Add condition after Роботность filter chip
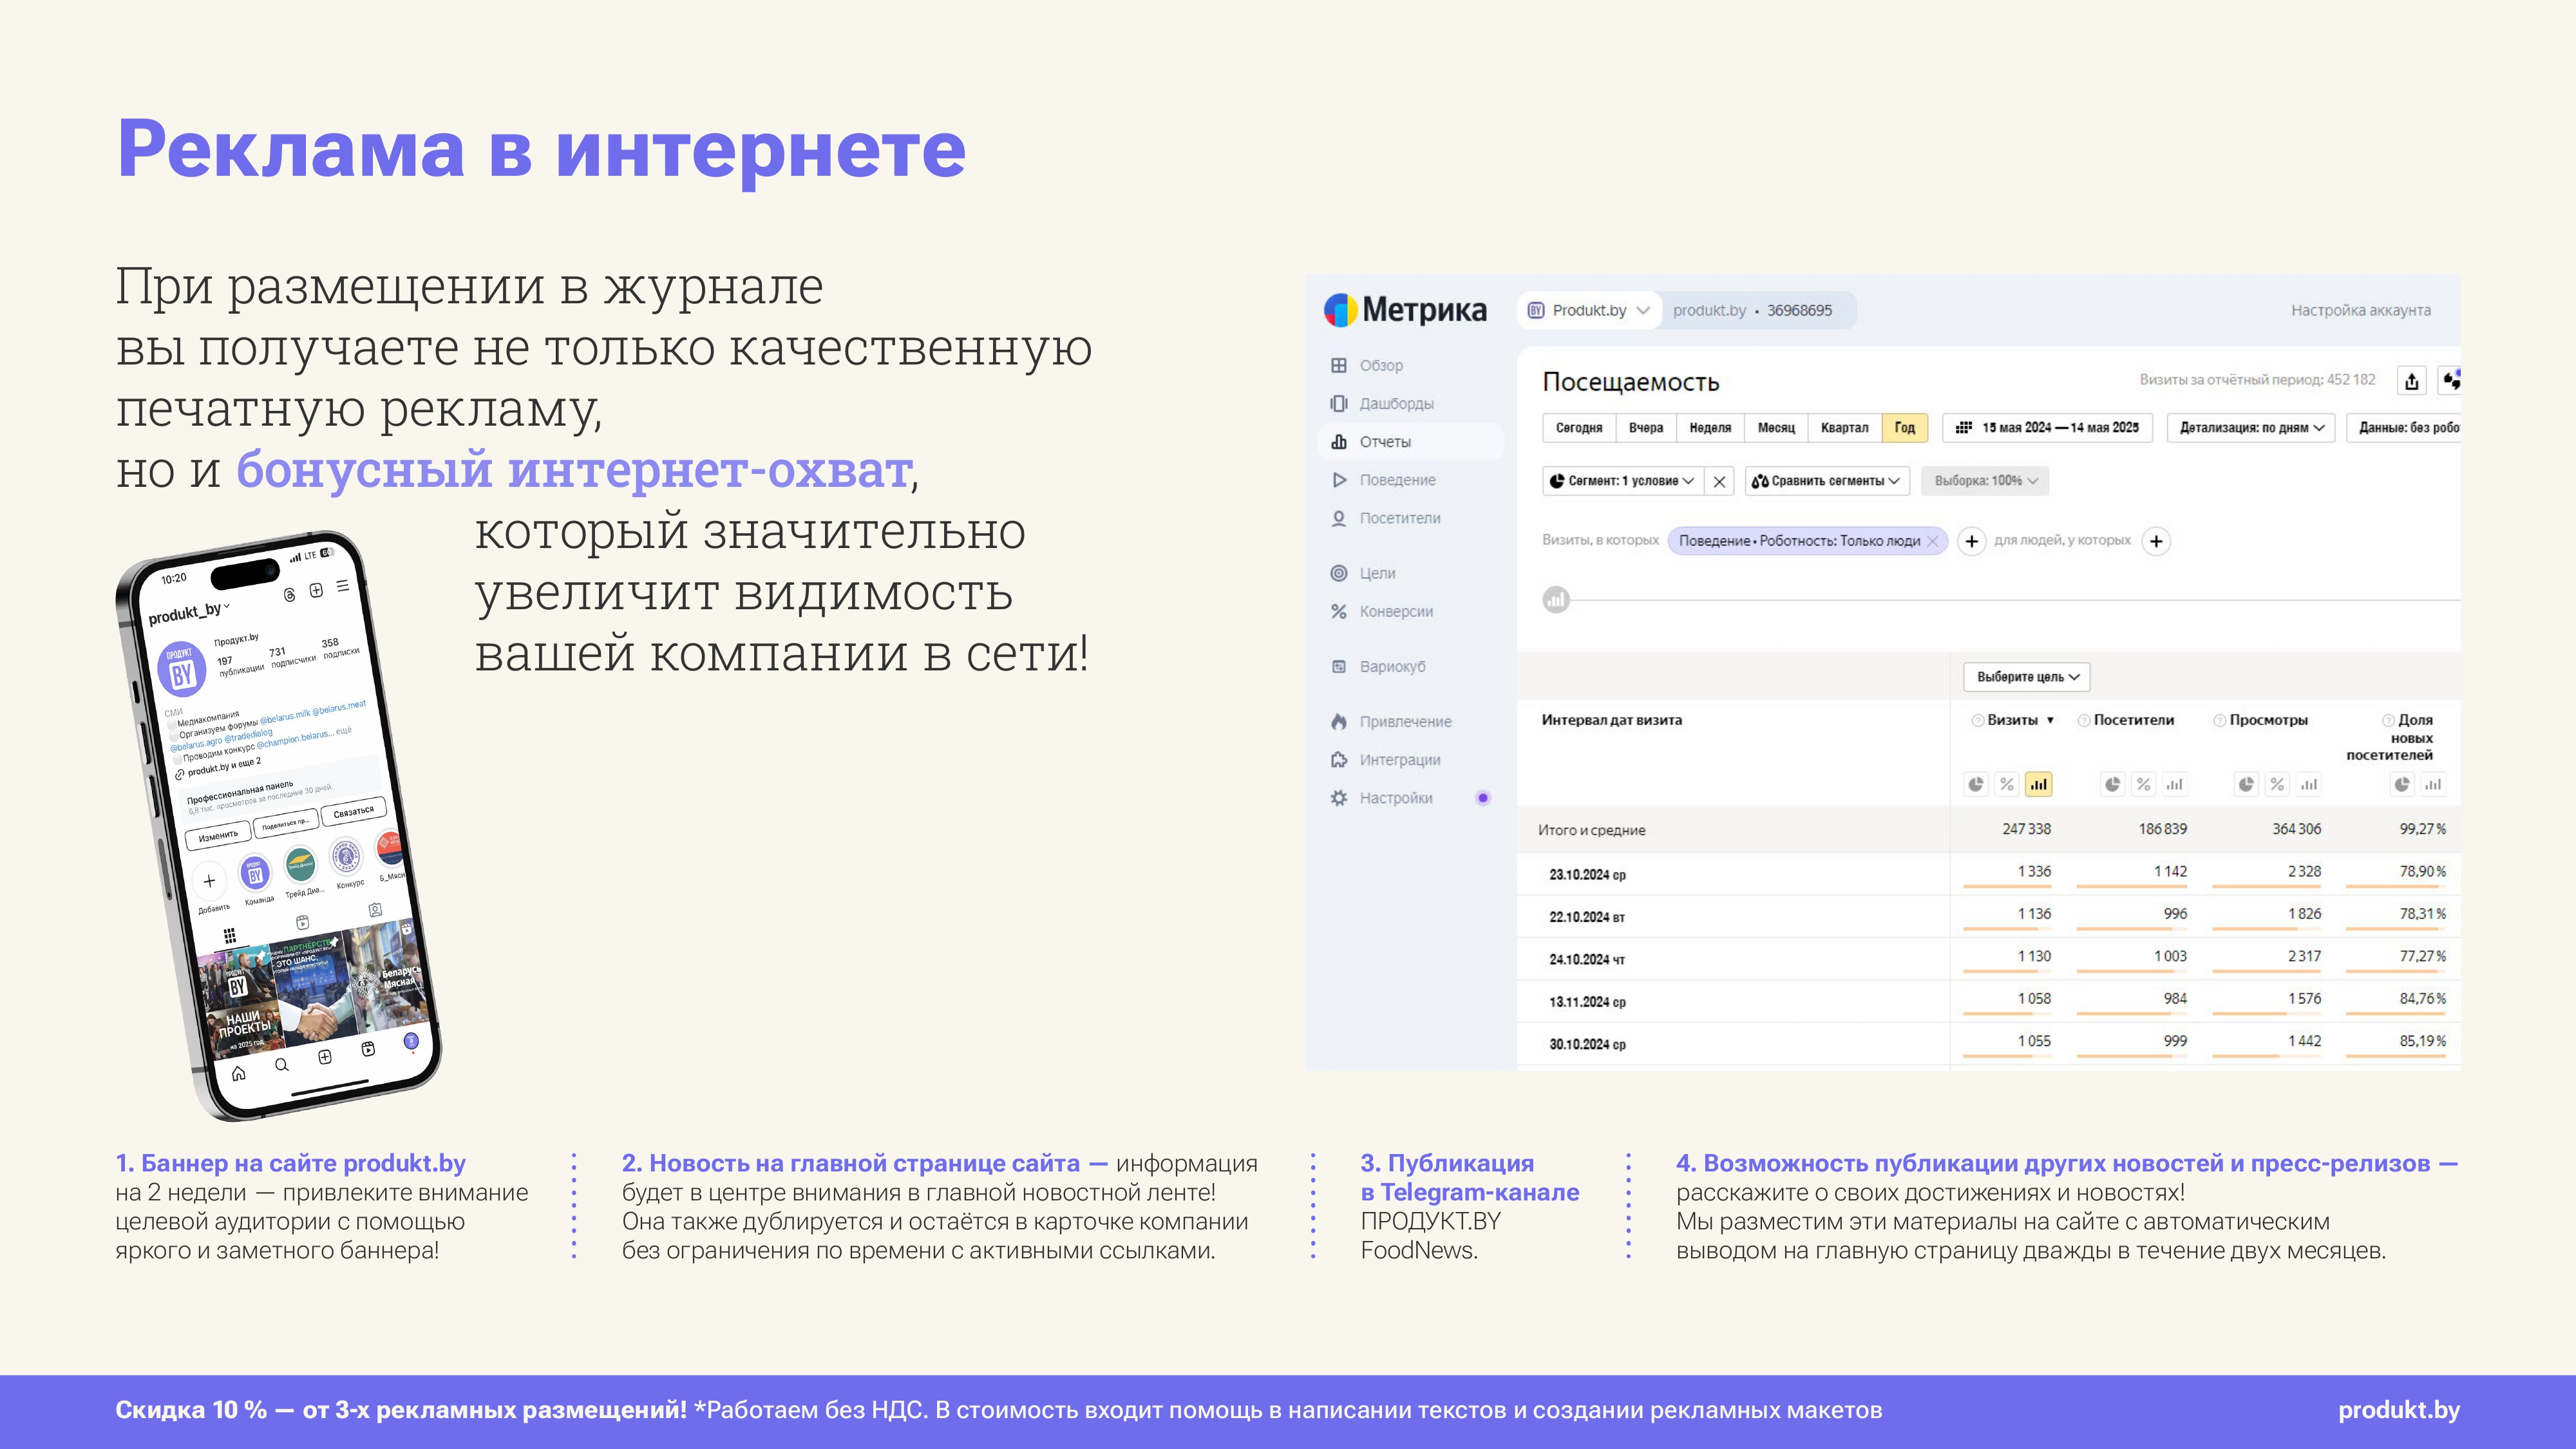Image resolution: width=2576 pixels, height=1449 pixels. (1971, 541)
